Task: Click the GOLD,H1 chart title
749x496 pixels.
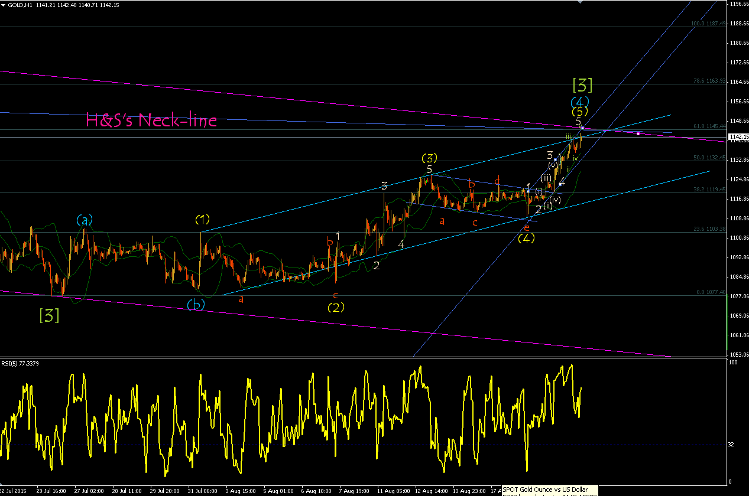Action: coord(20,5)
